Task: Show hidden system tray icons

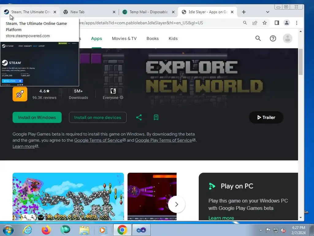Action: coord(261,230)
